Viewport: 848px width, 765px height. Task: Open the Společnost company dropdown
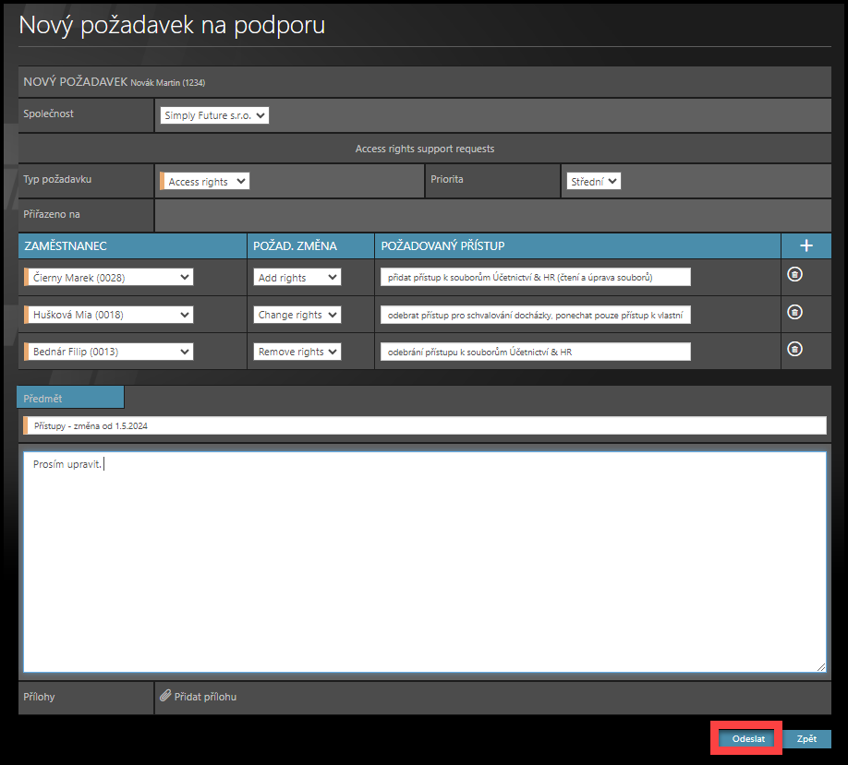(x=214, y=115)
